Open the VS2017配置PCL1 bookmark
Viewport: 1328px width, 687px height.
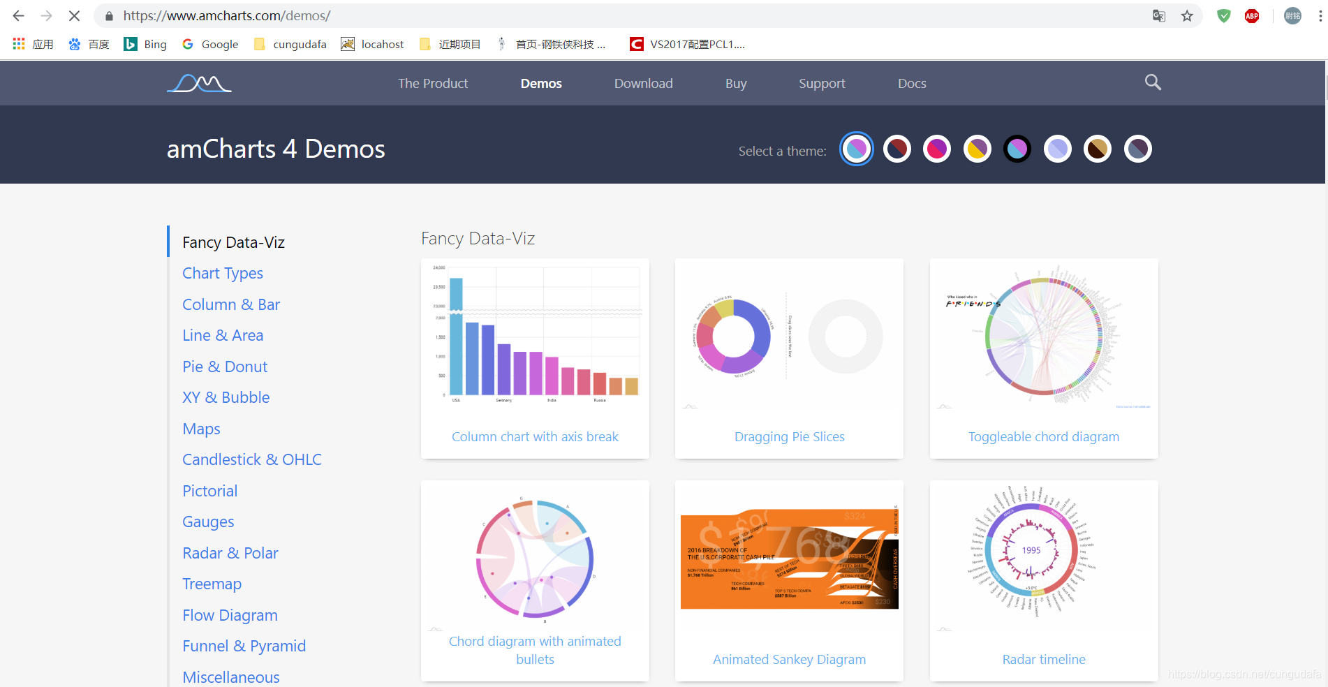687,44
